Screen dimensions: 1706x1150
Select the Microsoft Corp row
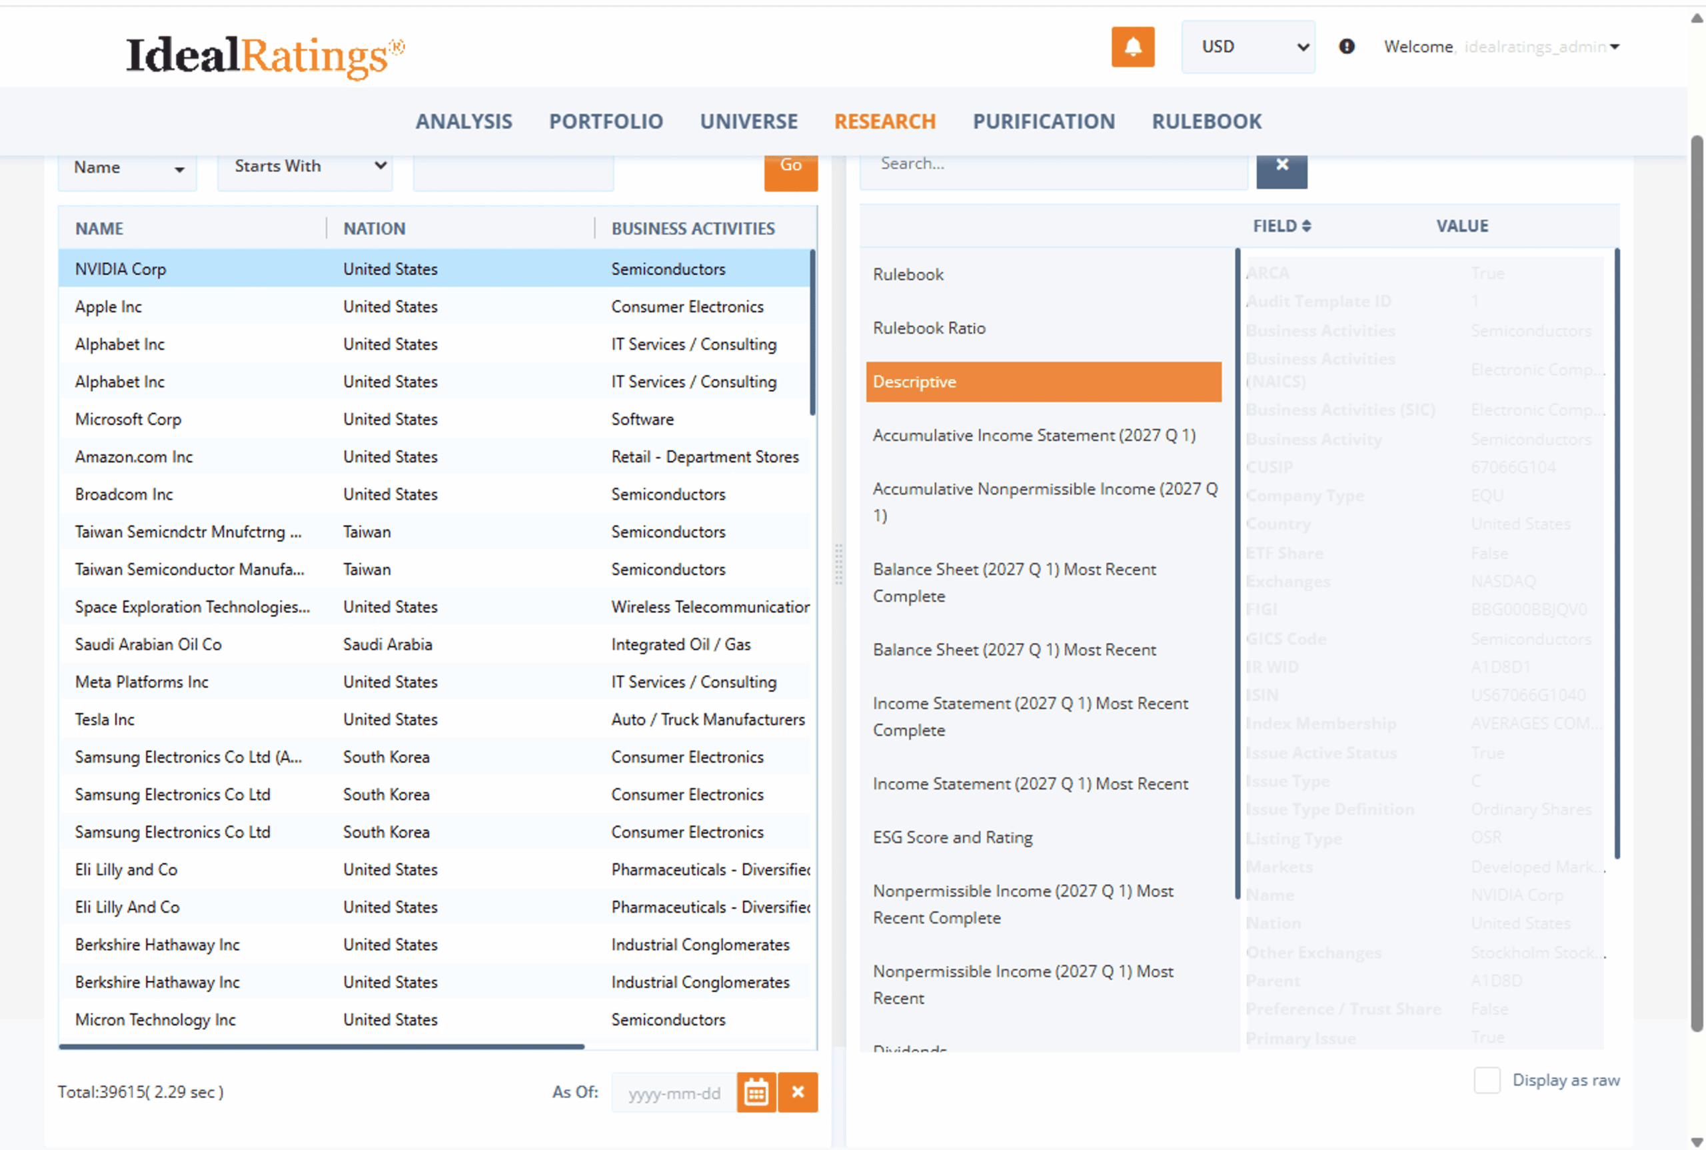[x=434, y=419]
